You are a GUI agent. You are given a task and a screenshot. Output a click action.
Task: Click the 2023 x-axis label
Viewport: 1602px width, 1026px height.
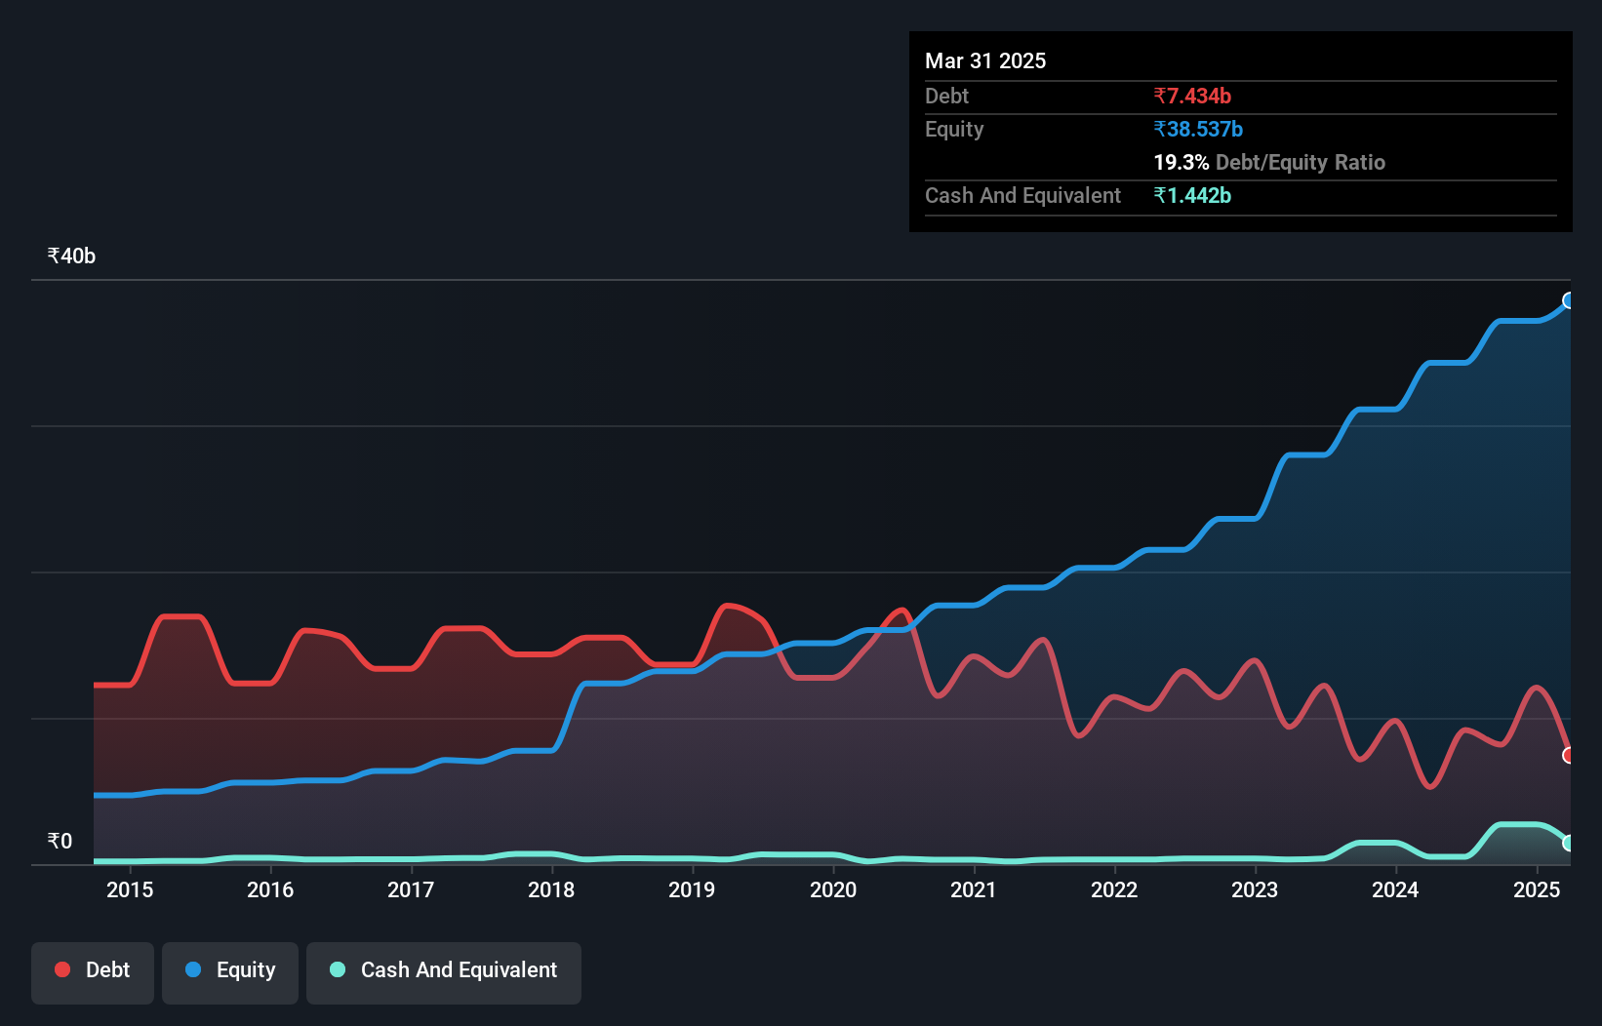click(1255, 889)
